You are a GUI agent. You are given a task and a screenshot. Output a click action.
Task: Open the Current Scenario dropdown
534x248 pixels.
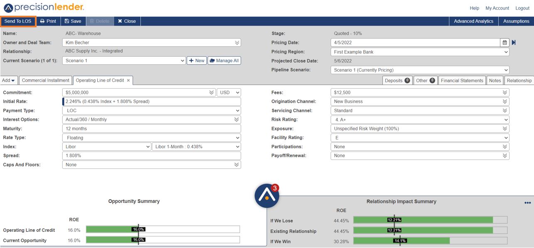click(124, 60)
